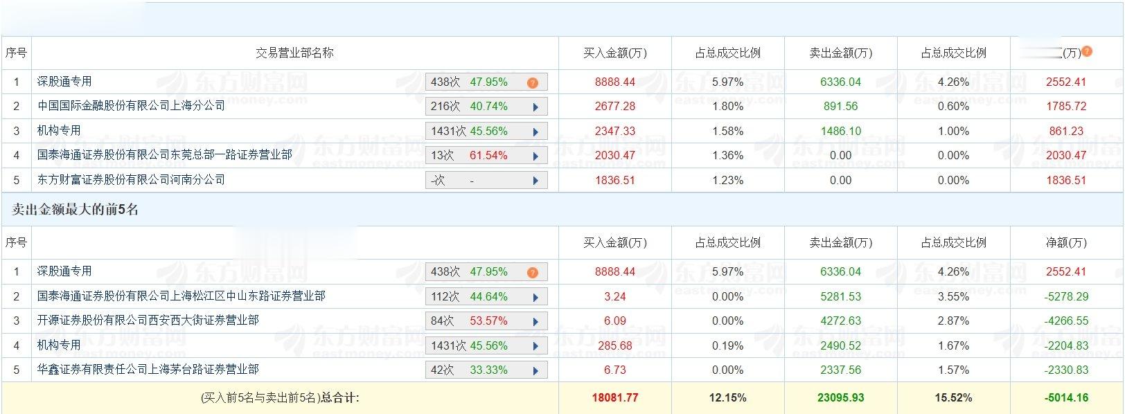This screenshot has height=414, width=1125.
Task: Click 438次 47.95% stats box in top row
Action: (x=469, y=82)
